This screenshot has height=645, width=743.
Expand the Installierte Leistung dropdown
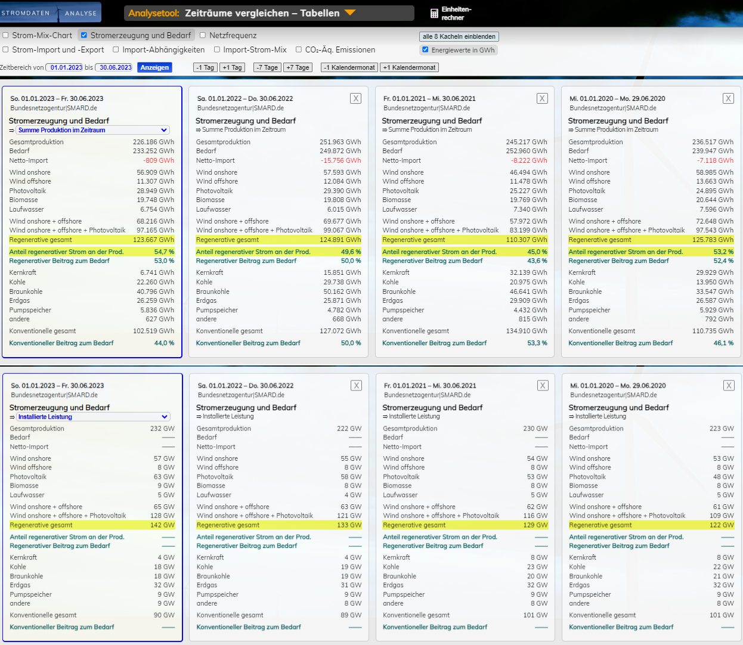click(92, 417)
